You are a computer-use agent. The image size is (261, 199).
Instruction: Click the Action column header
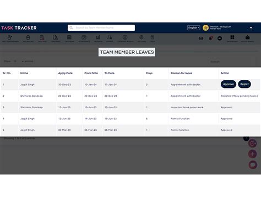point(225,73)
